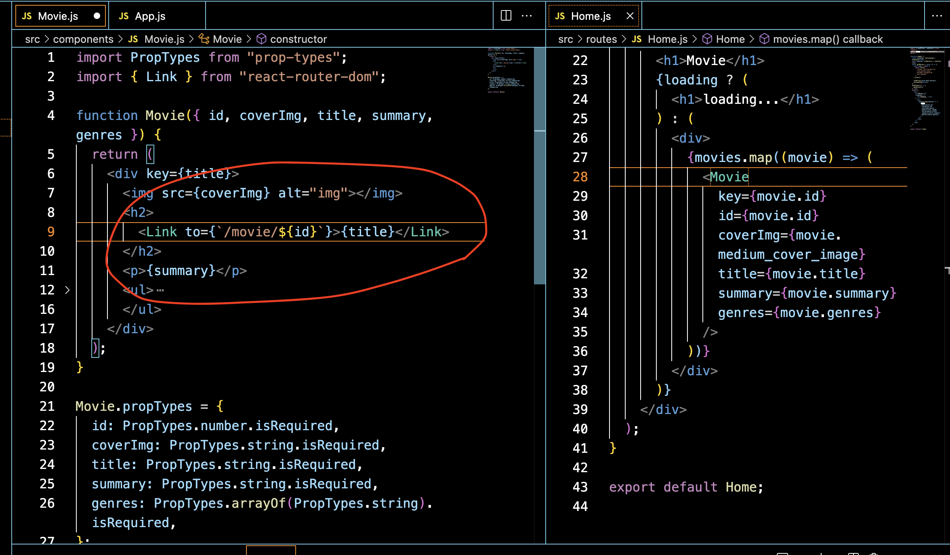Click the split editor right icon
The width and height of the screenshot is (950, 555).
pos(506,16)
